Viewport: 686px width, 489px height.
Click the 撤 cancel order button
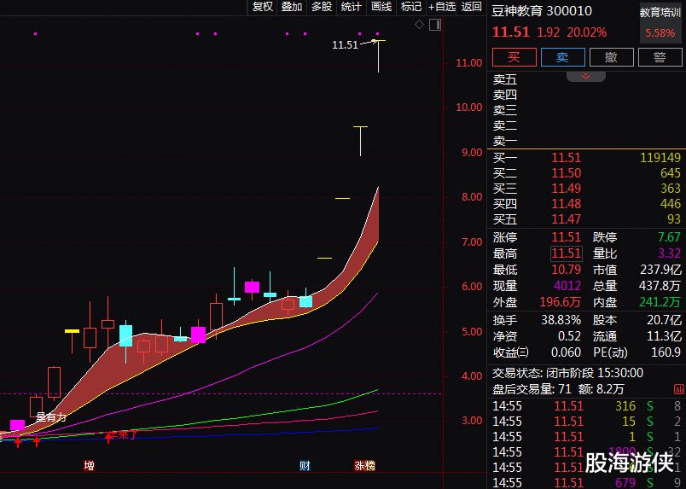tap(611, 57)
